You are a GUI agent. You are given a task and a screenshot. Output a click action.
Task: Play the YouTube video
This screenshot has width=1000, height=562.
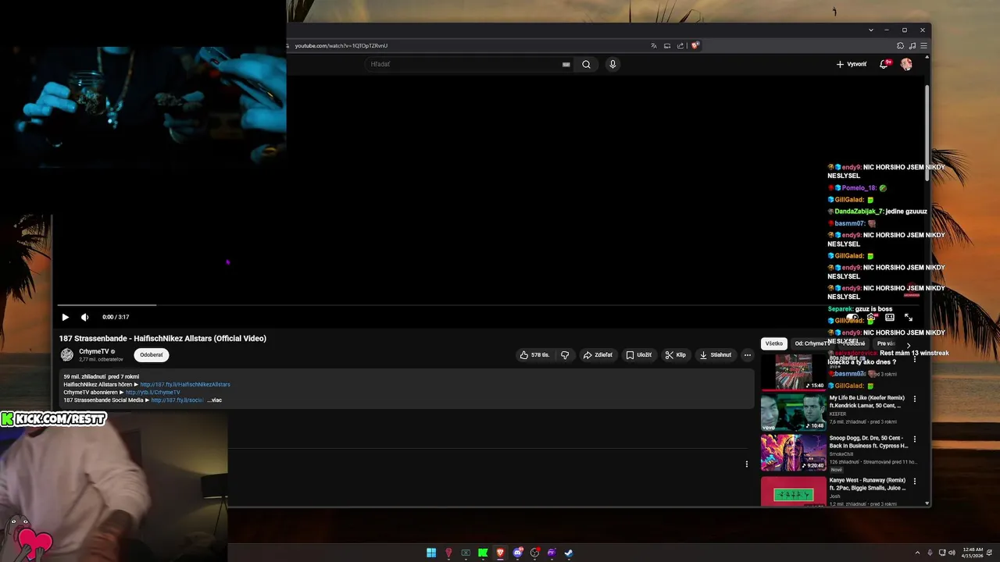(x=65, y=317)
